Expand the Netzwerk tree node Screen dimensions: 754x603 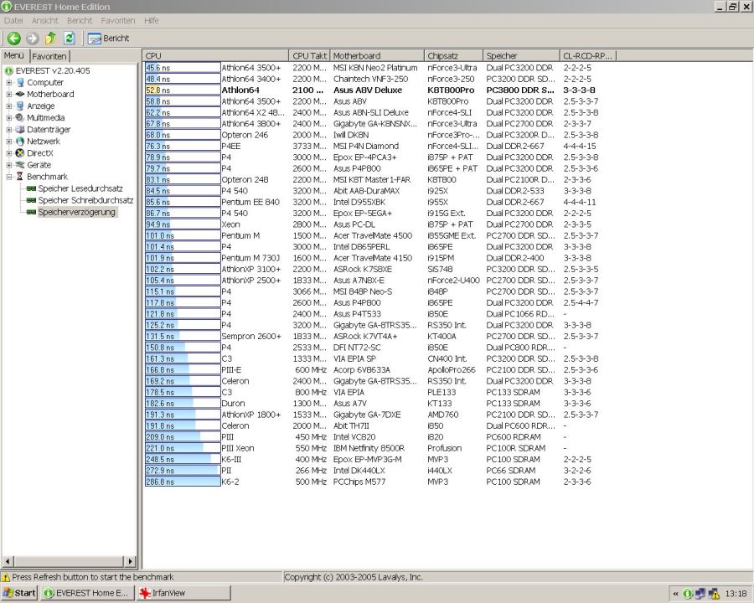(8, 142)
